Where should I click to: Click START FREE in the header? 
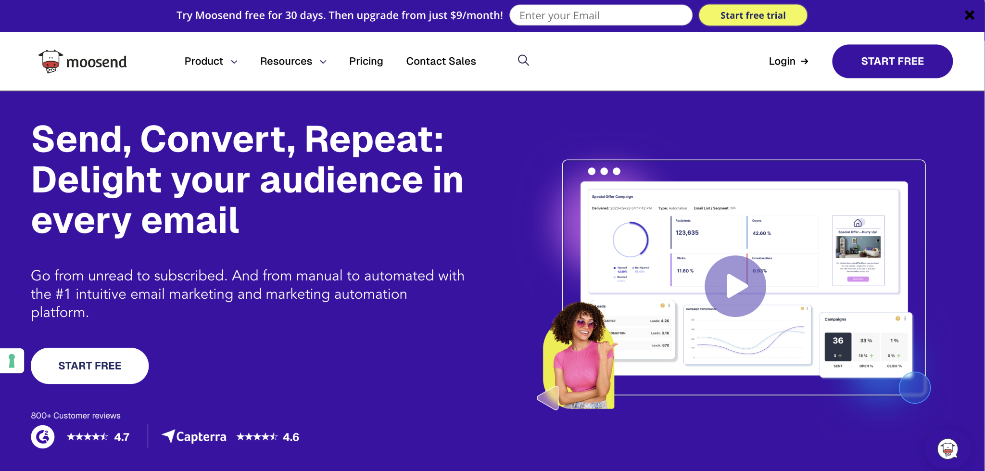[892, 61]
